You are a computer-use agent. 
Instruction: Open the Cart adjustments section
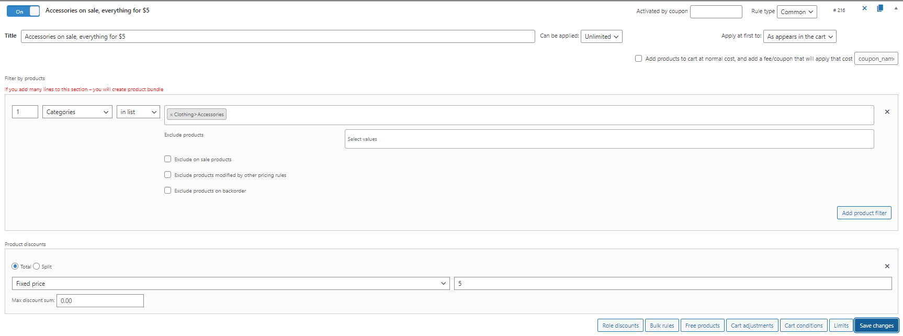752,326
